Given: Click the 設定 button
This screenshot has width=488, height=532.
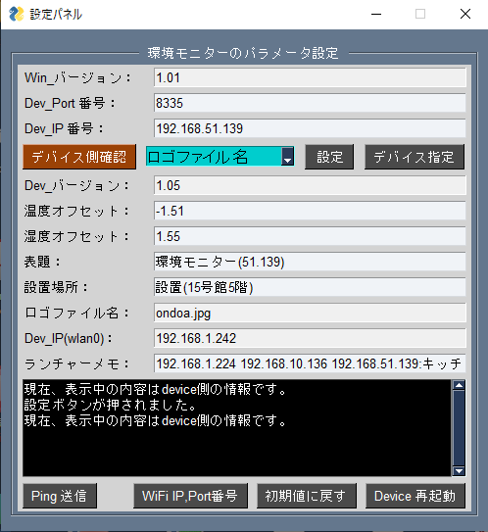Looking at the screenshot, I should (x=329, y=157).
